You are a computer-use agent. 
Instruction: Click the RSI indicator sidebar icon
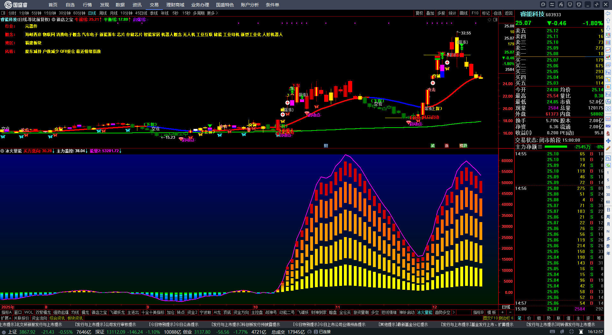pyautogui.click(x=608, y=126)
